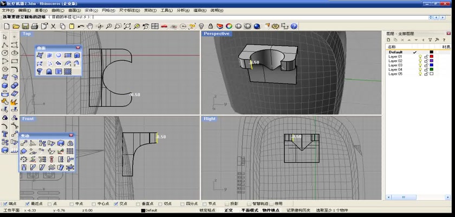This screenshot has height=217, width=455.
Task: Open the 曲线(C) menu
Action: click(57, 10)
